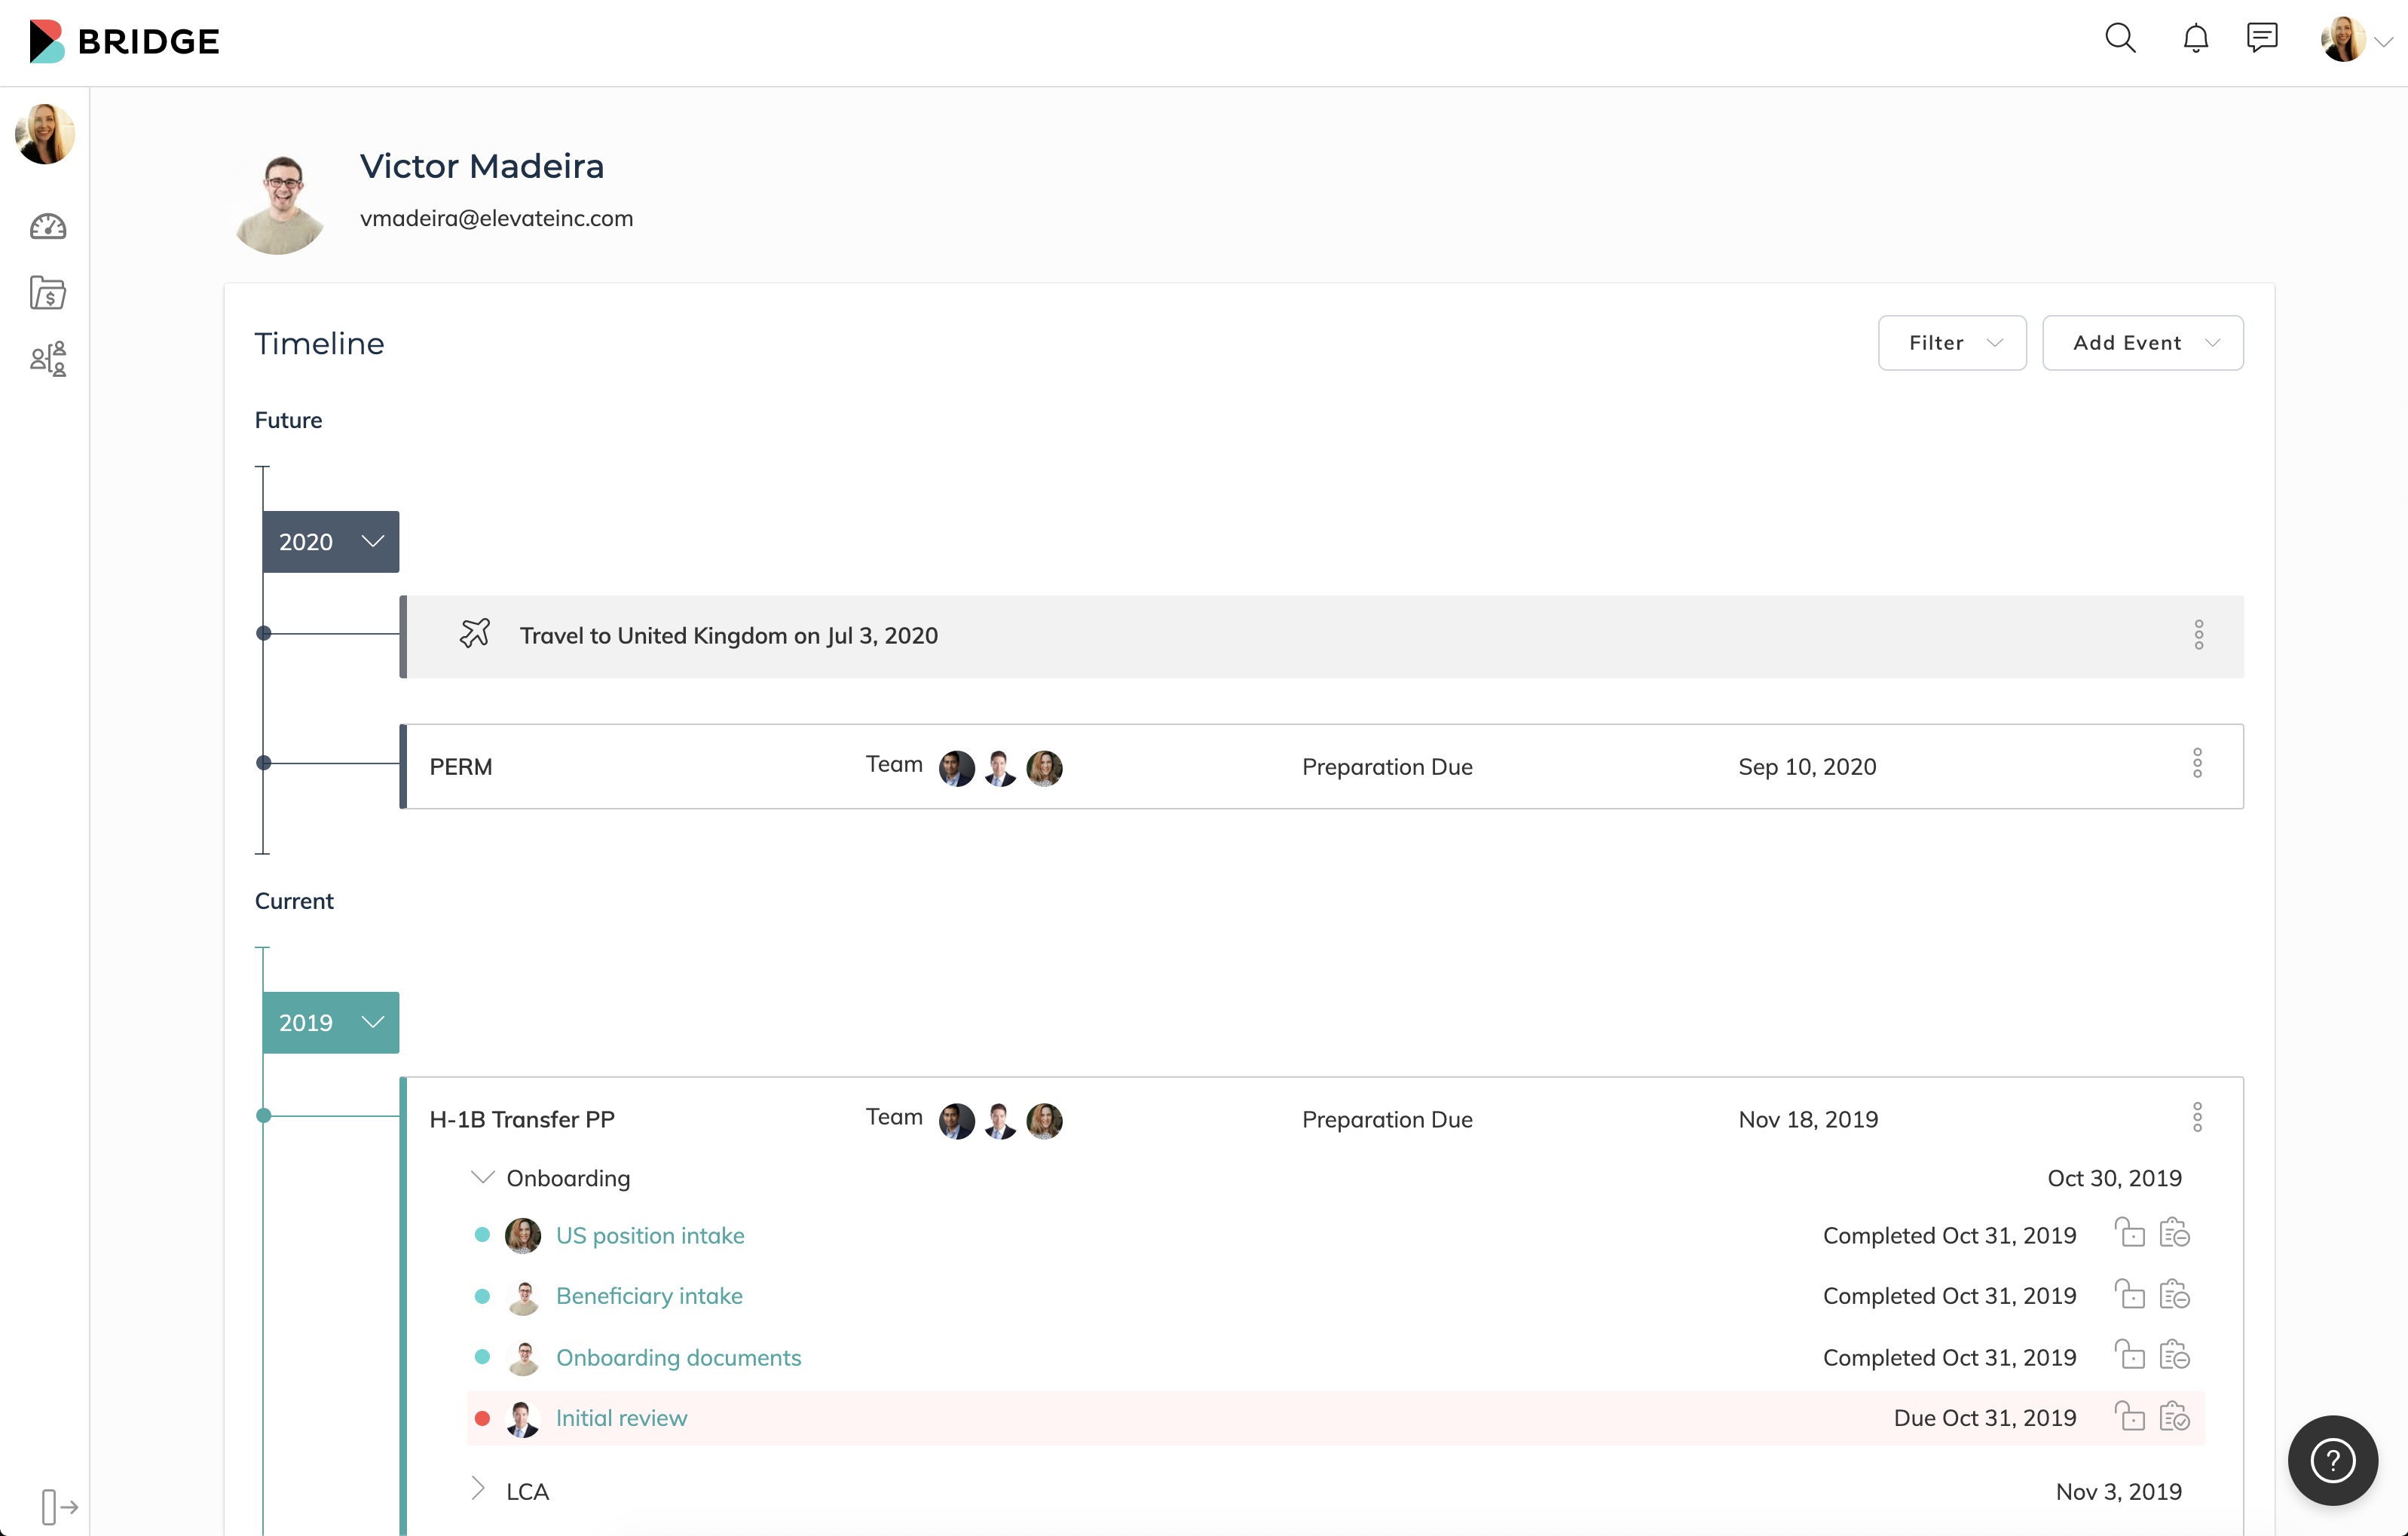
Task: Click checklist icon on US position intake row
Action: pyautogui.click(x=2174, y=1233)
